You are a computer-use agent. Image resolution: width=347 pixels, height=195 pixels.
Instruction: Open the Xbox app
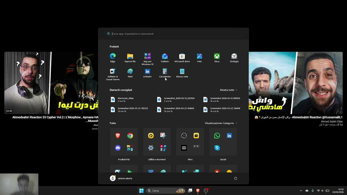tap(217, 58)
